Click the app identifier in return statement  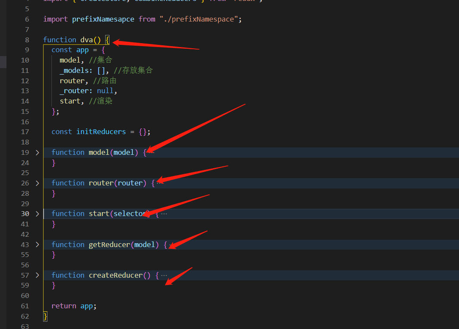tap(87, 306)
